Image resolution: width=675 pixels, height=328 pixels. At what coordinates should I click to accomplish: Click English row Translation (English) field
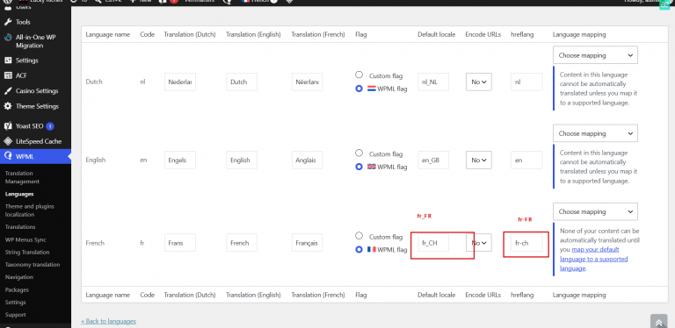tap(242, 160)
